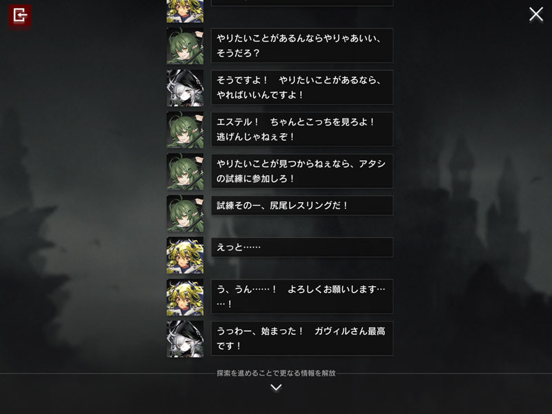552x414 pixels.
Task: Click the partially visible blonde avatar at top
Action: pos(185,11)
